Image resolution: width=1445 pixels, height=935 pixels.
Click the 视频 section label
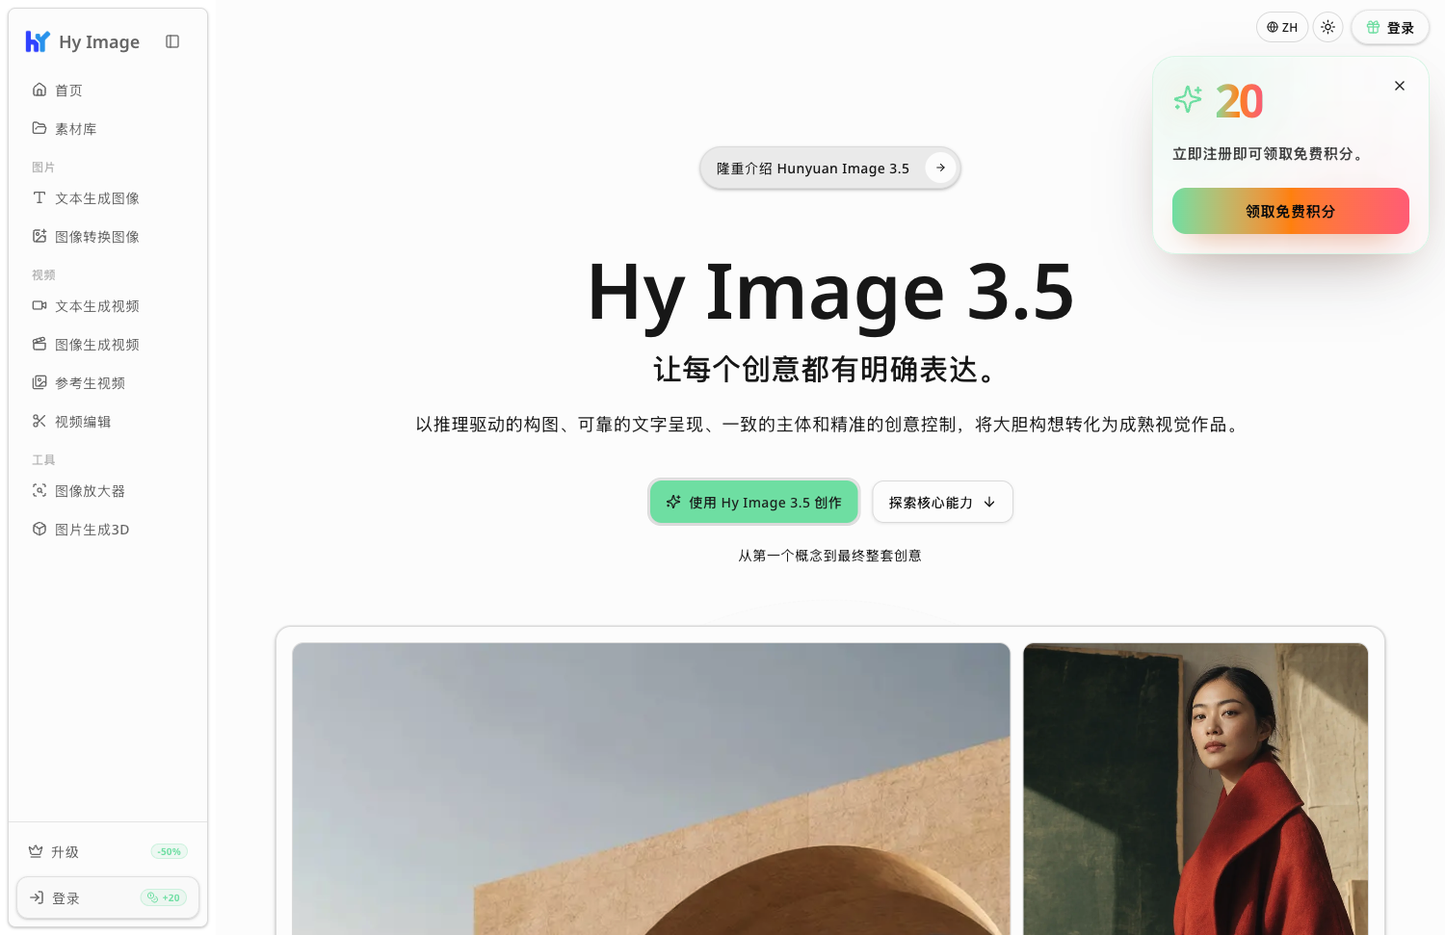point(43,275)
